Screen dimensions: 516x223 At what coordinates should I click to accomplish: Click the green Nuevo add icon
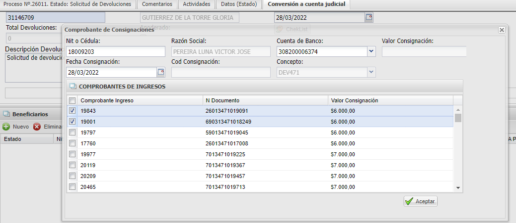tap(6, 126)
